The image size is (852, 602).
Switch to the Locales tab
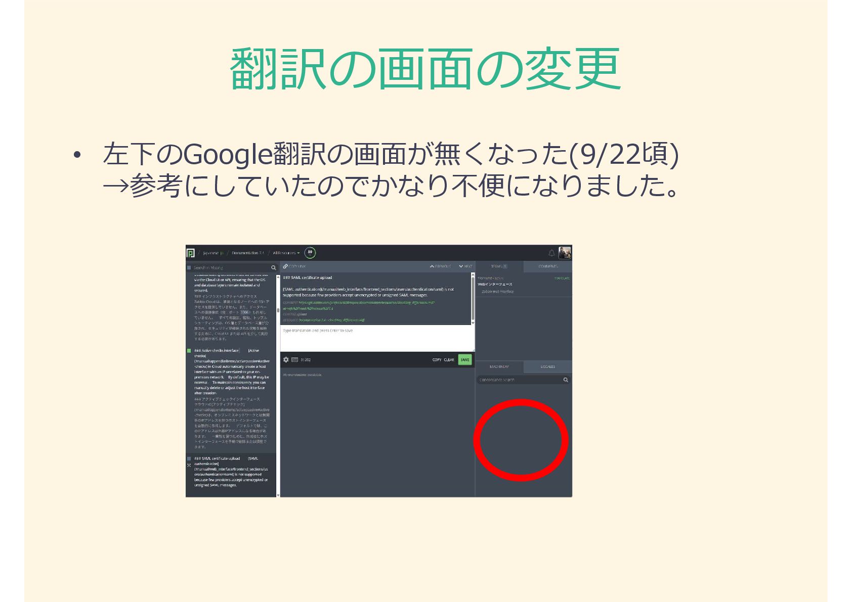coord(548,366)
